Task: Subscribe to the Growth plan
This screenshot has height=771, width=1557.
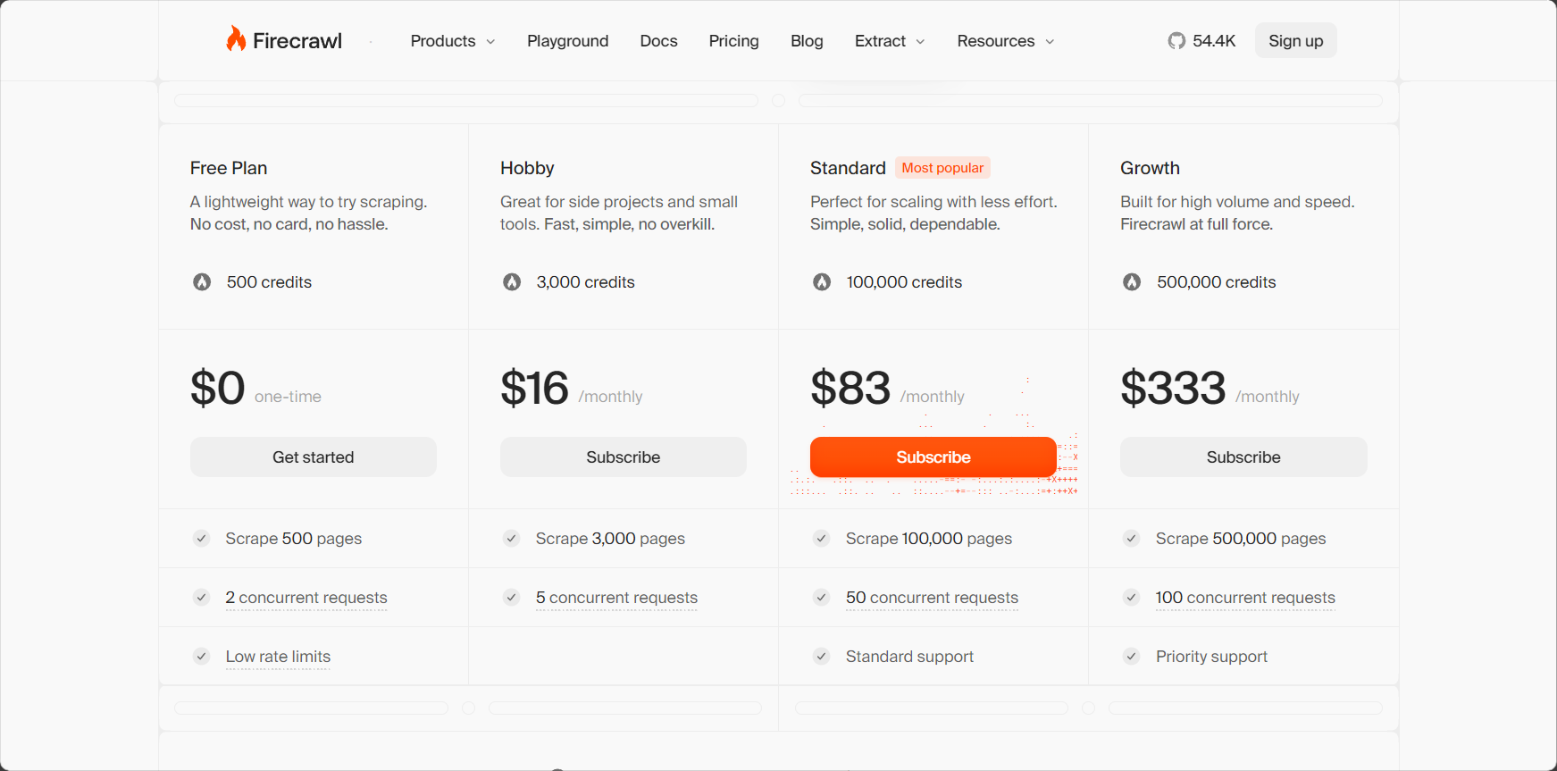Action: tap(1243, 457)
